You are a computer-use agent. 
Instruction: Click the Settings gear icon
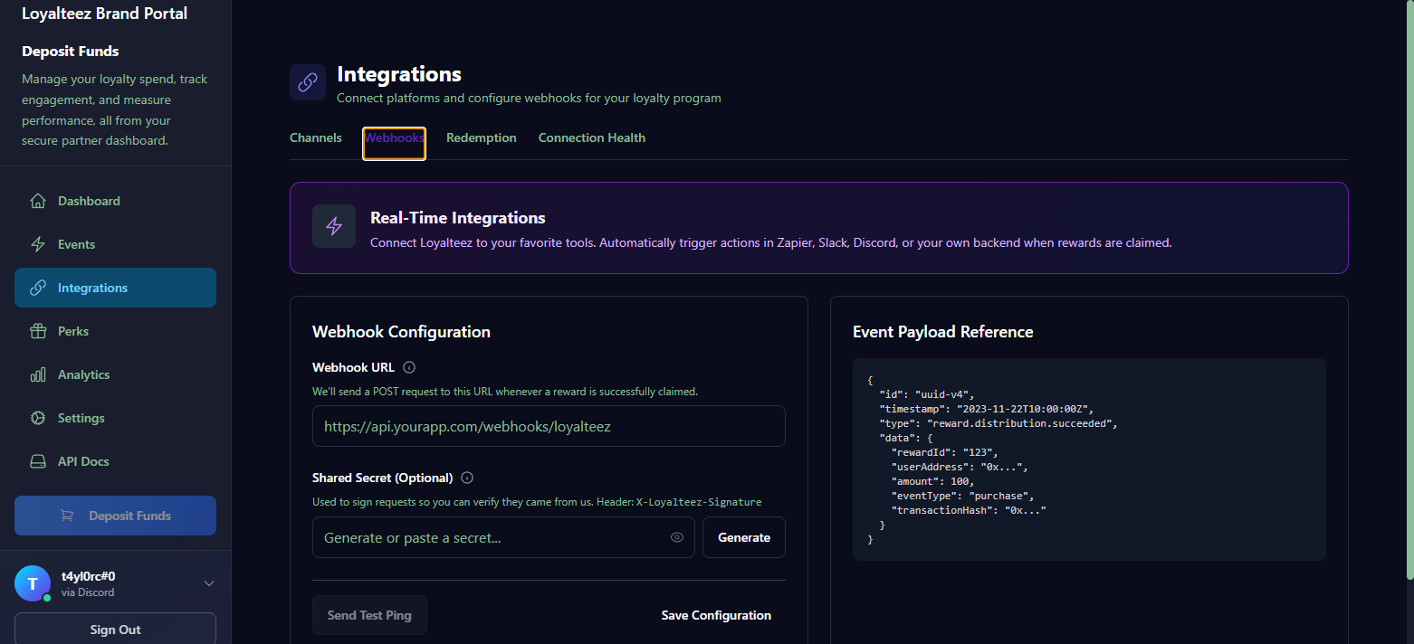(37, 418)
